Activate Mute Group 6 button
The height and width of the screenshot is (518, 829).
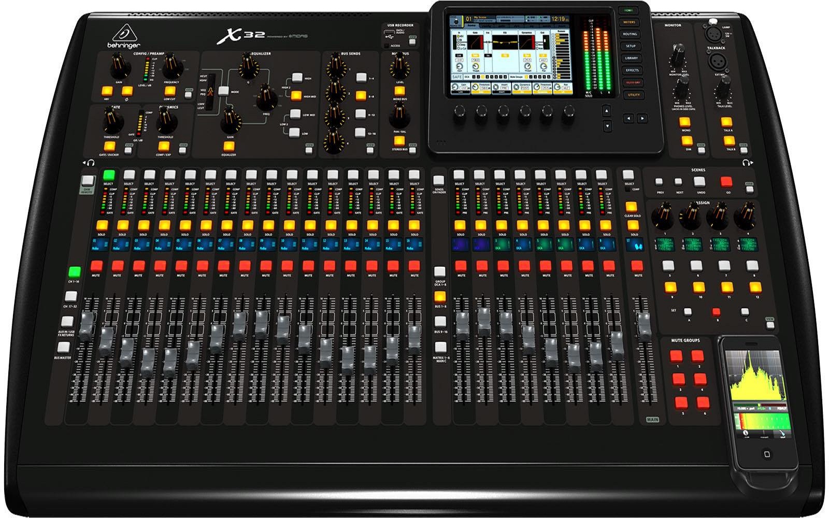[703, 402]
